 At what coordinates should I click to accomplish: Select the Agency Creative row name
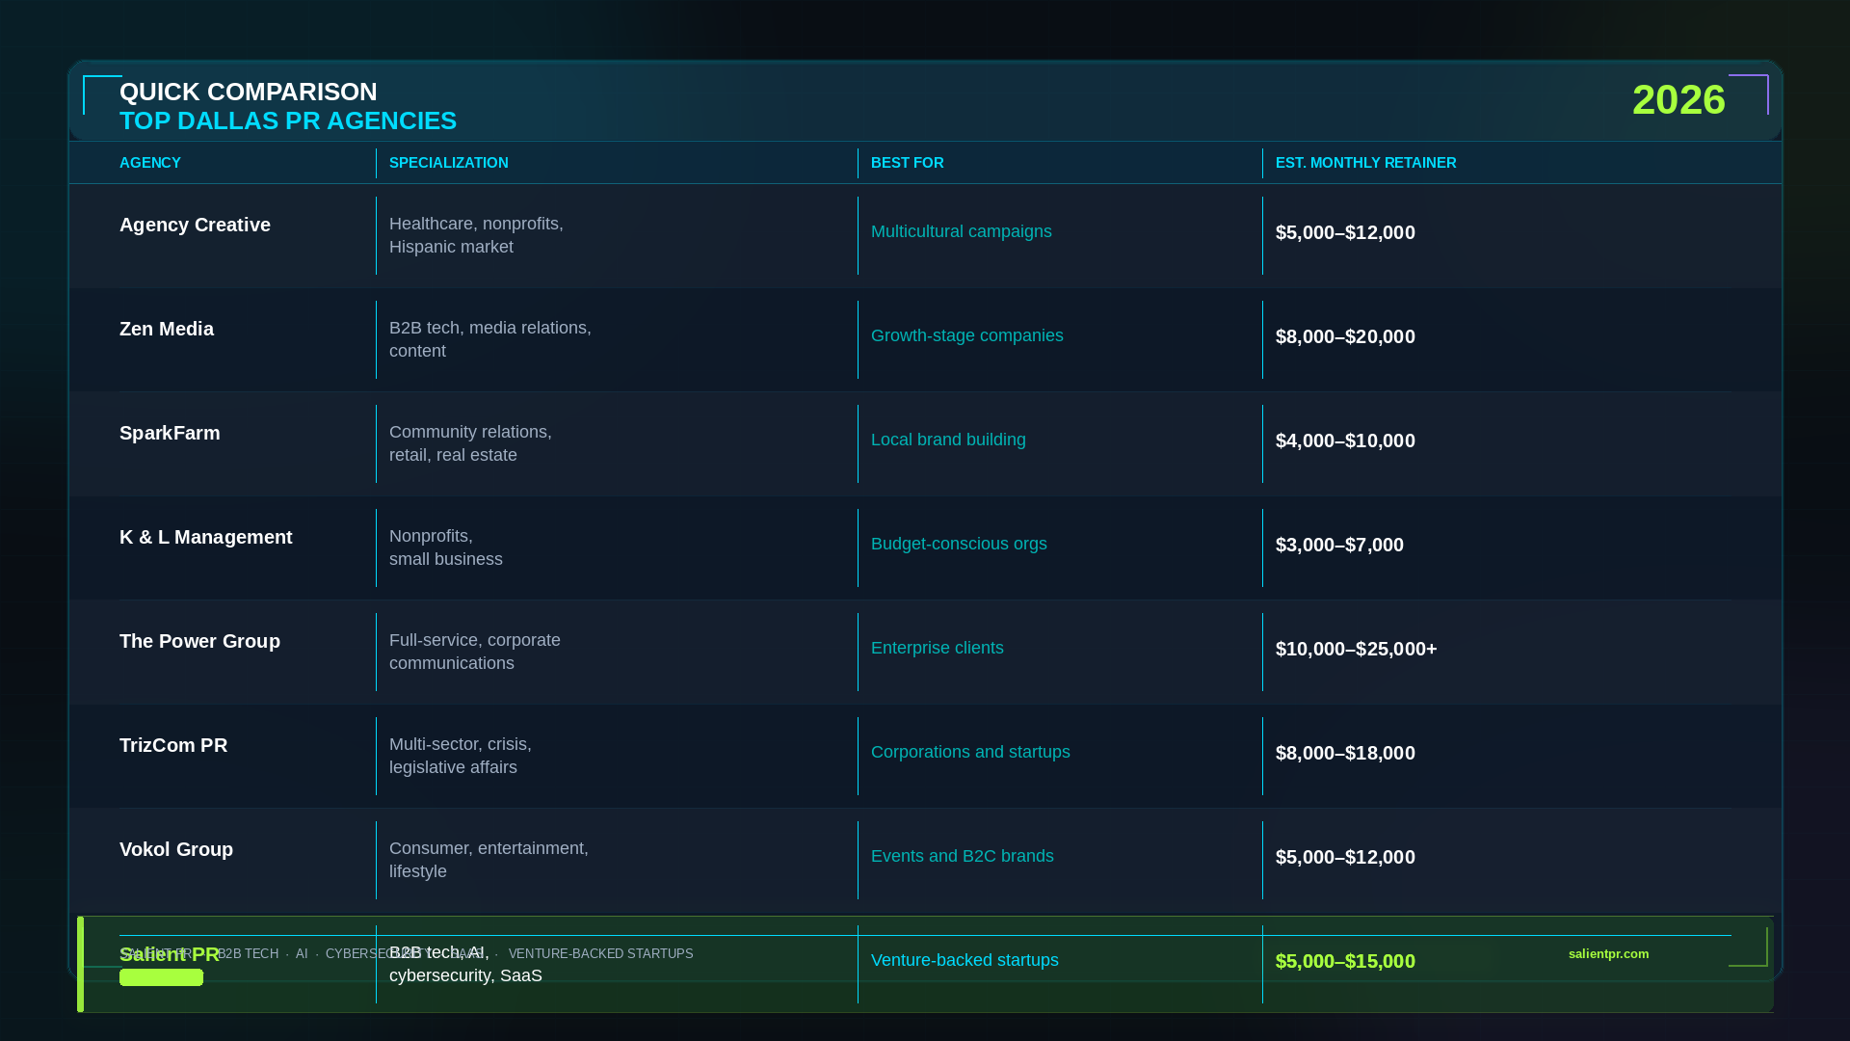(195, 225)
